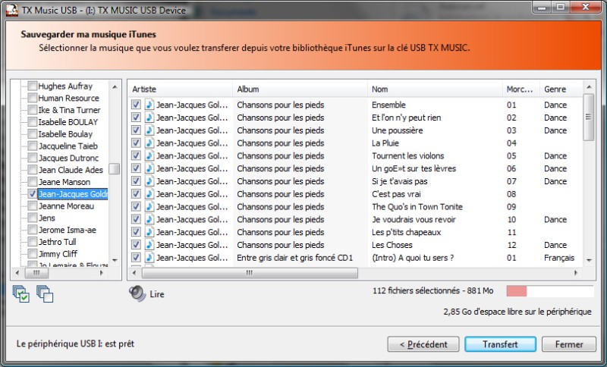The width and height of the screenshot is (607, 367).
Task: Click the deselect all files icon
Action: point(45,294)
